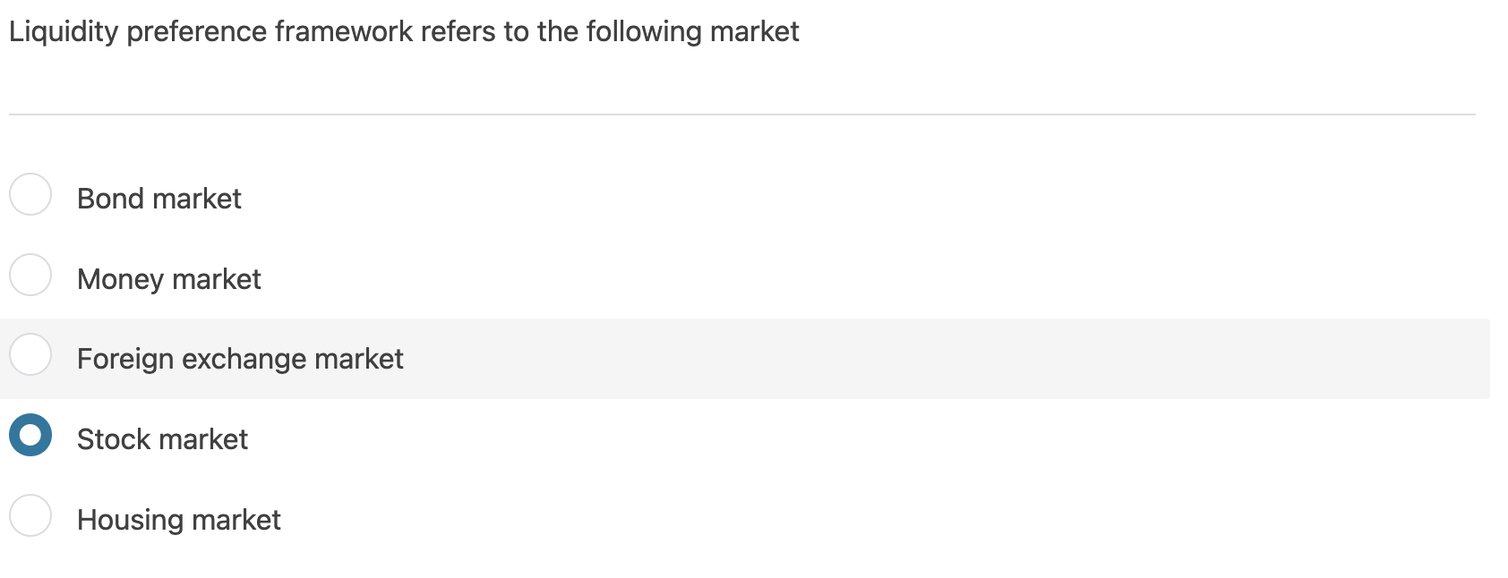Viewport: 1508px width, 578px height.
Task: Click the last answer option in the list
Action: click(179, 520)
